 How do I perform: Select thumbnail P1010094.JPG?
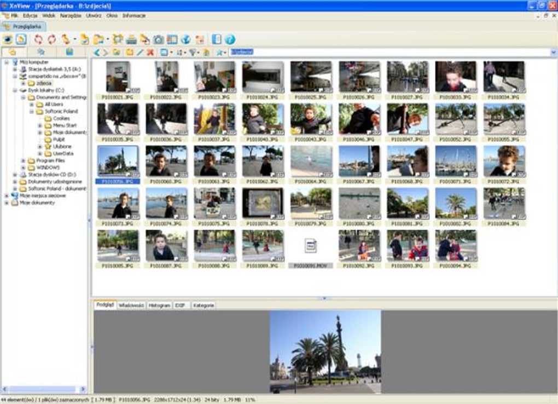[456, 250]
